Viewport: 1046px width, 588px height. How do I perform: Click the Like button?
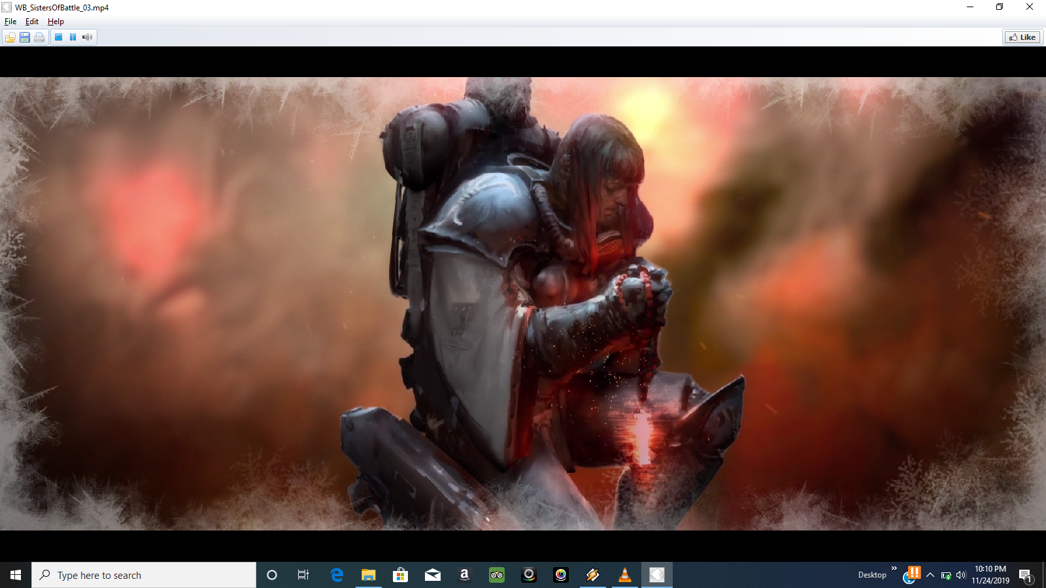tap(1022, 37)
